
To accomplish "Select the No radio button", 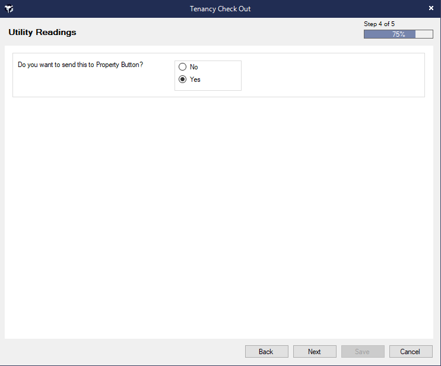I will (x=183, y=67).
